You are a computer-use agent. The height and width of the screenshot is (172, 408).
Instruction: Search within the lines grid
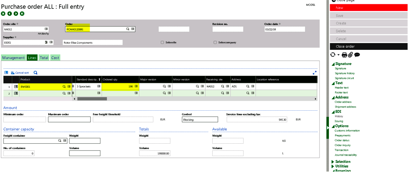point(35,73)
